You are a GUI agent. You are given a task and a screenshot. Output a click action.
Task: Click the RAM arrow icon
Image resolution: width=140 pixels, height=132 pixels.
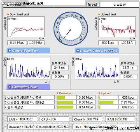pyautogui.click(x=116, y=119)
